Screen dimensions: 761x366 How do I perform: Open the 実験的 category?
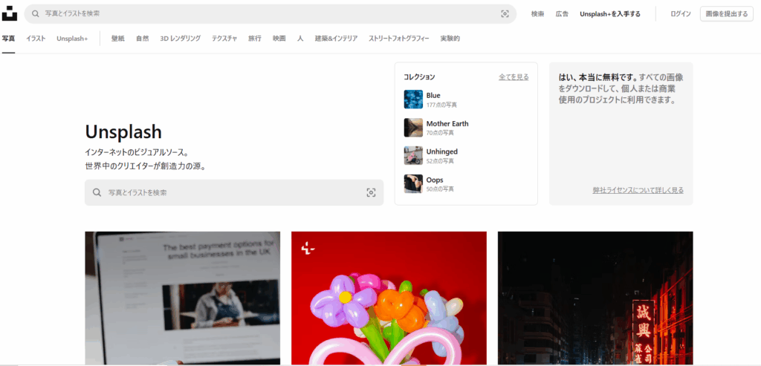[450, 39]
